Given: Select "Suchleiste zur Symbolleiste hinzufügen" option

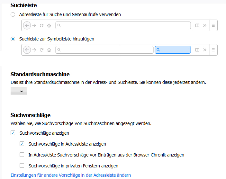Looking at the screenshot, I should pos(13,39).
